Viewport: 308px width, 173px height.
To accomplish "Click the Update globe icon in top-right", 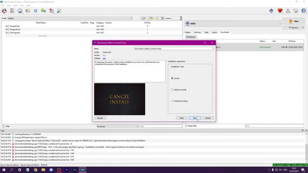I will click(295, 11).
